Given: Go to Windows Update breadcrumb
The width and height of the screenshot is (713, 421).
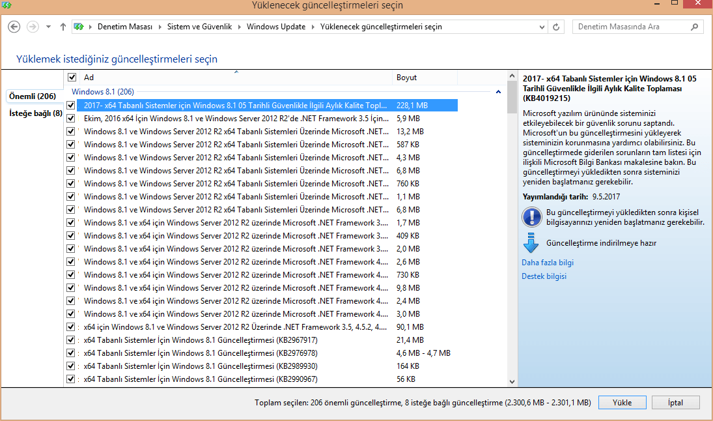Looking at the screenshot, I should click(276, 27).
